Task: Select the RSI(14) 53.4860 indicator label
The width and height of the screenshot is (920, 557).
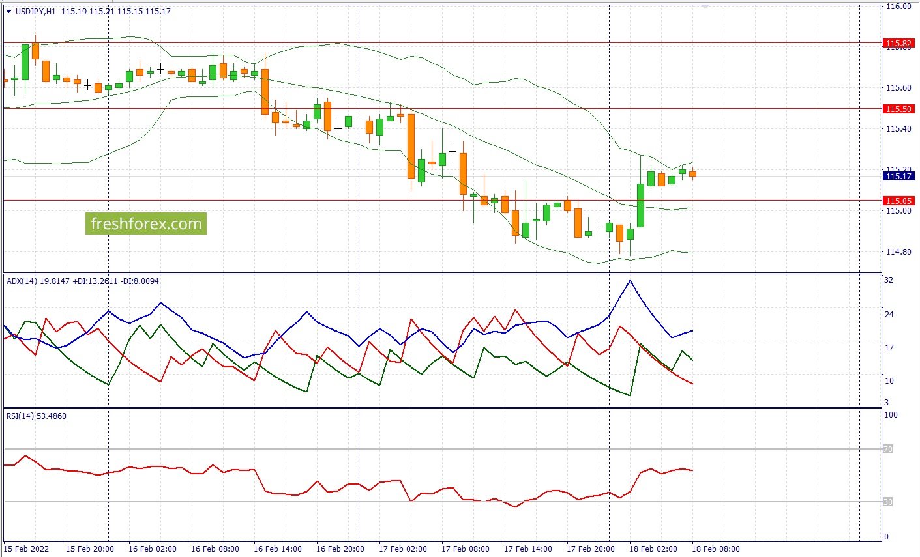Action: pos(37,416)
